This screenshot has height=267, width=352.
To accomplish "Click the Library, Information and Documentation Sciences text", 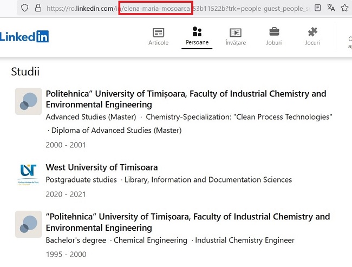I will (x=208, y=180).
